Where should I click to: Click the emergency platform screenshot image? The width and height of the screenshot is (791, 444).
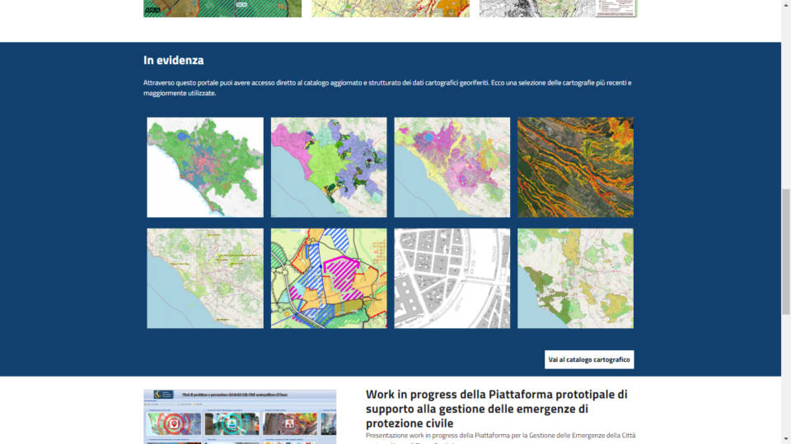tap(240, 417)
